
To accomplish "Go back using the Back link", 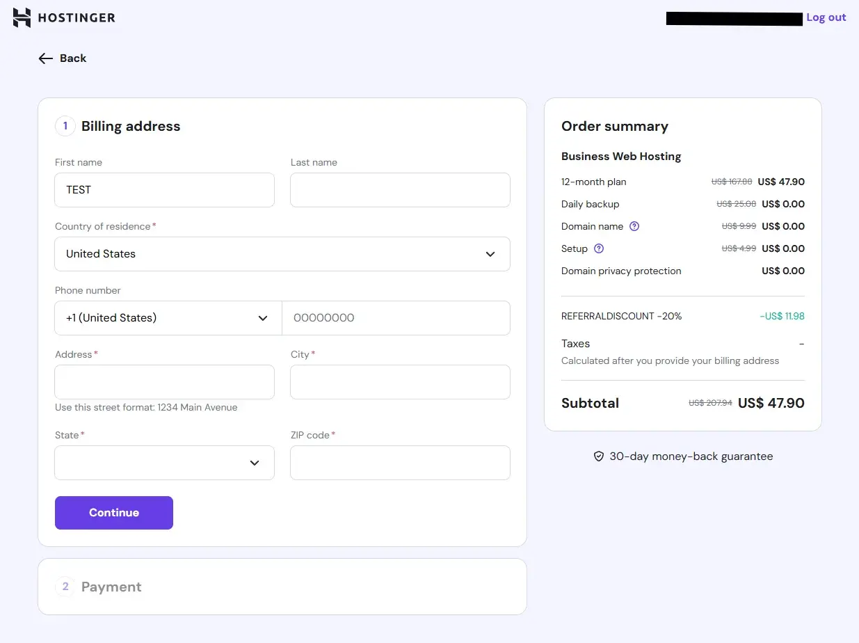I will point(72,58).
